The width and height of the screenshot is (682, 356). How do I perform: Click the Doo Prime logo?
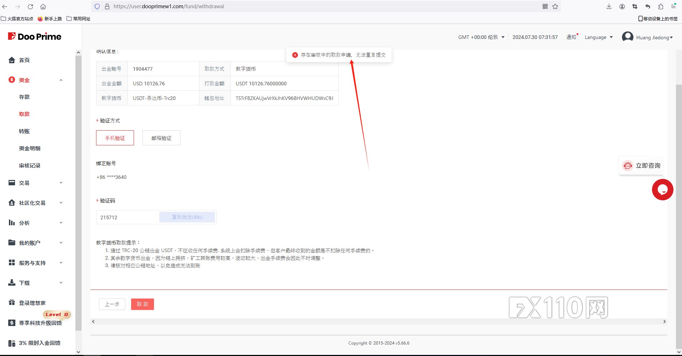click(x=35, y=36)
